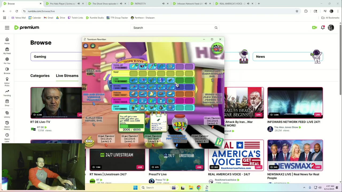Mute the Infowars Network Feed tab
342x192 pixels.
(206, 4)
